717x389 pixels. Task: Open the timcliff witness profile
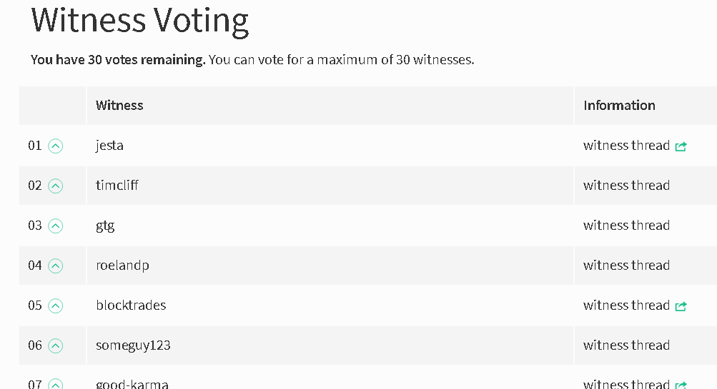[x=117, y=186]
